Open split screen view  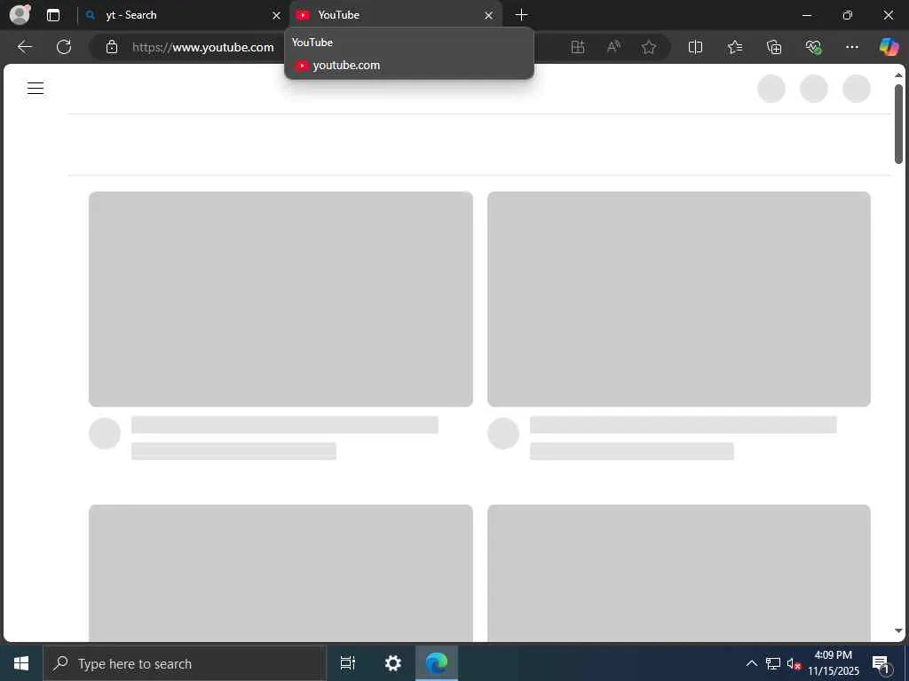695,47
